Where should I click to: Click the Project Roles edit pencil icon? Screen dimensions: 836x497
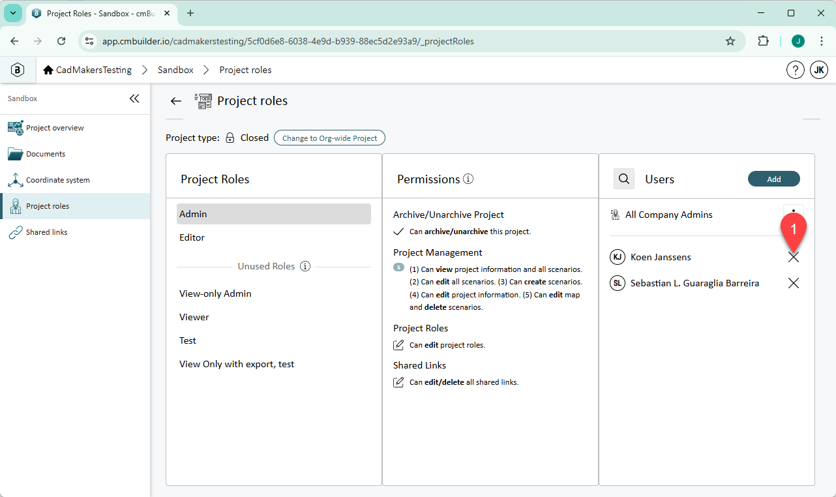click(x=398, y=345)
